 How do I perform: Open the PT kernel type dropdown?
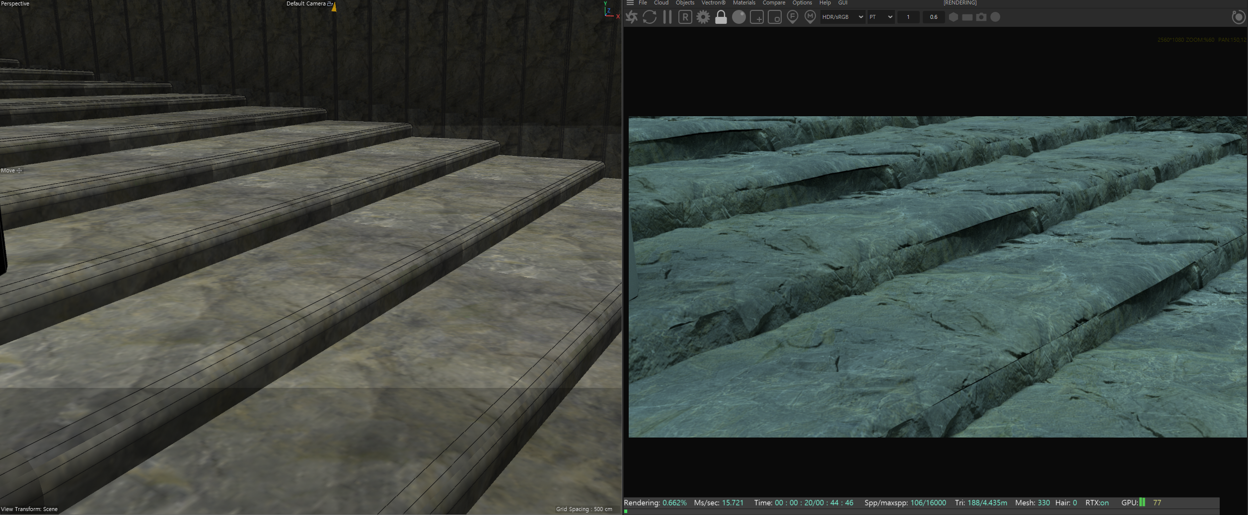click(881, 17)
